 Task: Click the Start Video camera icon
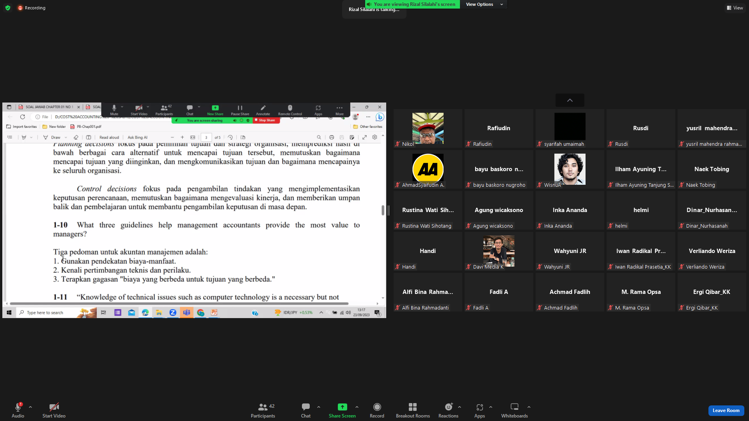tap(54, 407)
